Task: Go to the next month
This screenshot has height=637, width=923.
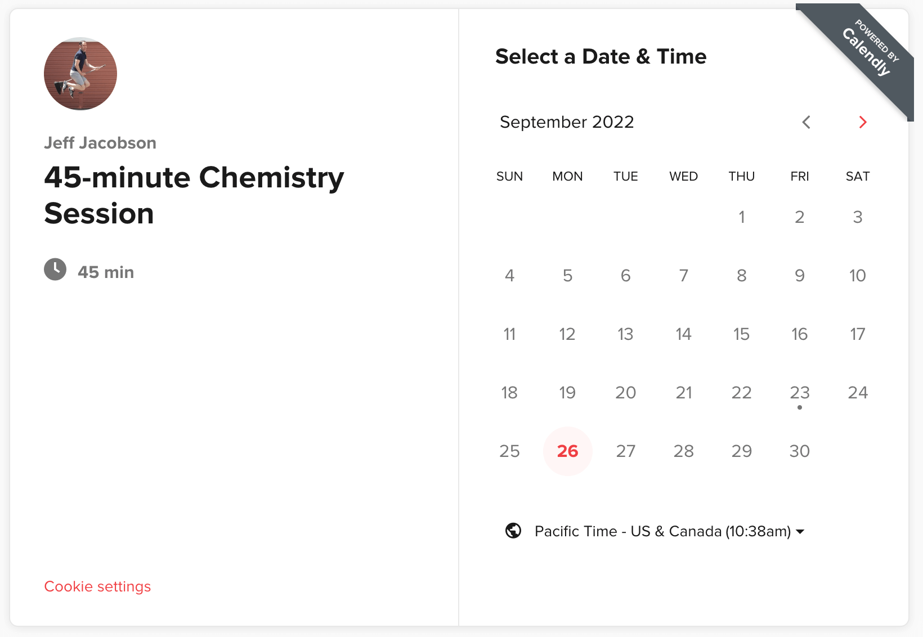Action: tap(862, 122)
